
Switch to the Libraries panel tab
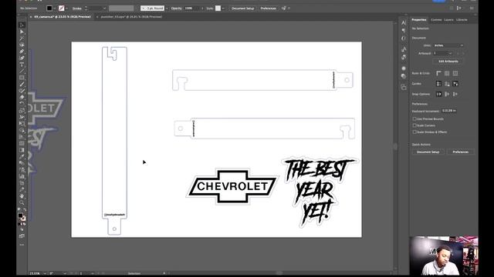462,19
